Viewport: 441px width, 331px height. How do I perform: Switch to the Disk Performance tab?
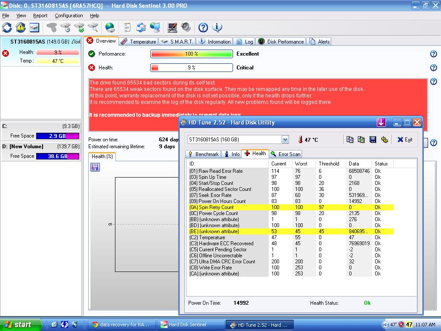(281, 42)
